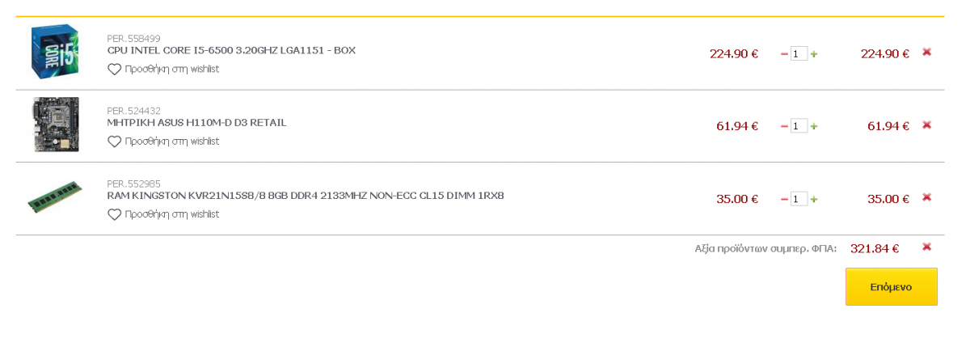Decrease quantity of ASUS H110M-D motherboard

[784, 126]
